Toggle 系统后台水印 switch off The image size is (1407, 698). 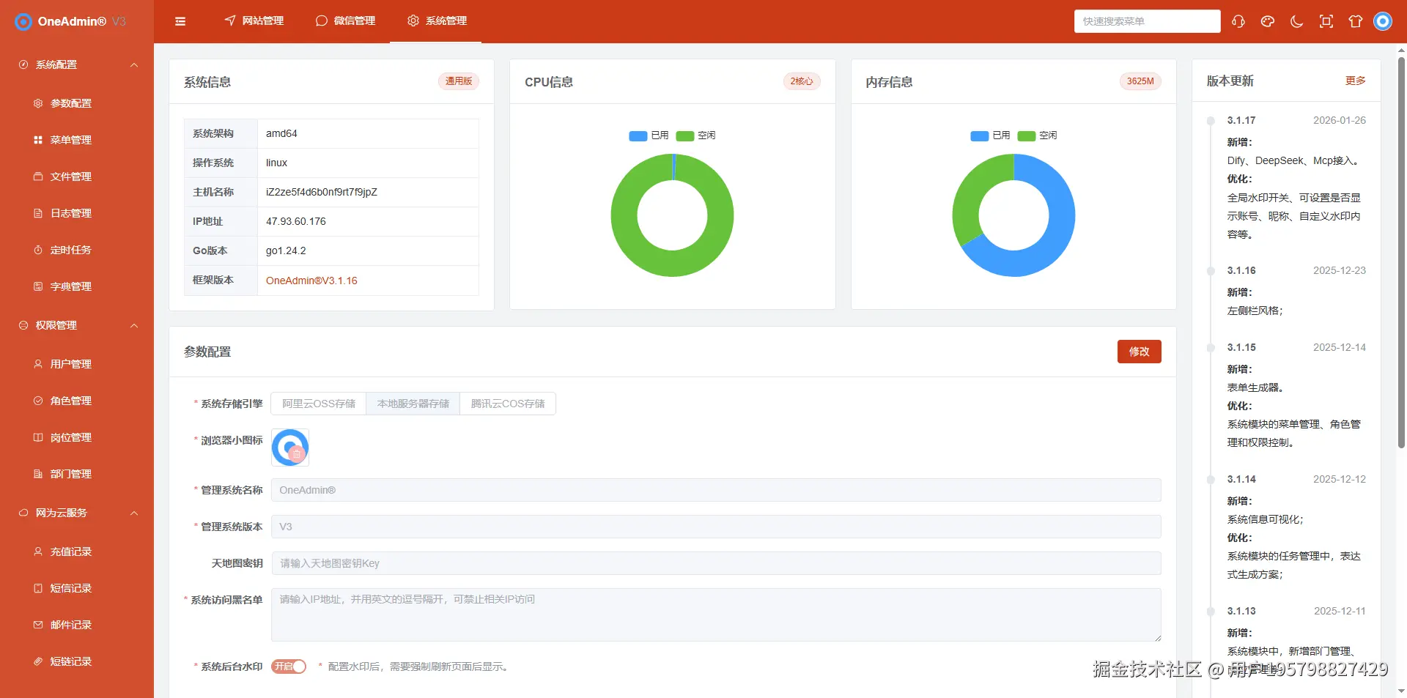coord(288,667)
